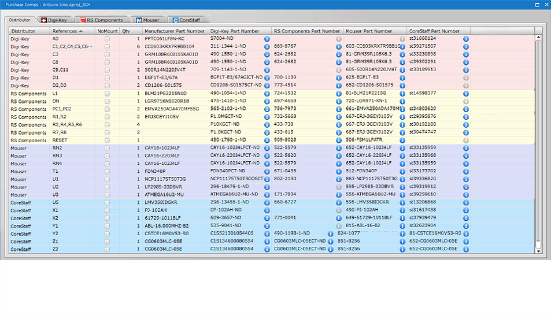The width and height of the screenshot is (551, 315).
Task: Open CoreStaff info icon in PC1,PC2 row
Action: tap(465, 109)
